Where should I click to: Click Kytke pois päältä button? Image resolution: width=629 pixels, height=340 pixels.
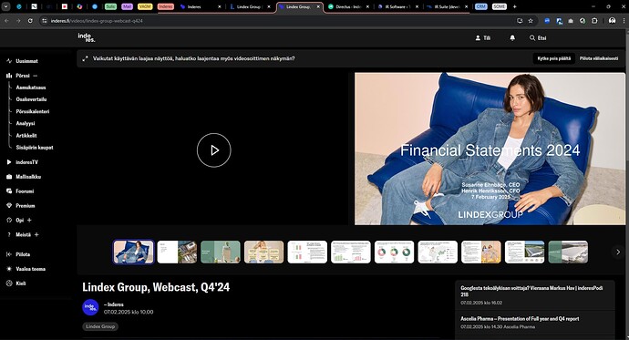tap(553, 58)
